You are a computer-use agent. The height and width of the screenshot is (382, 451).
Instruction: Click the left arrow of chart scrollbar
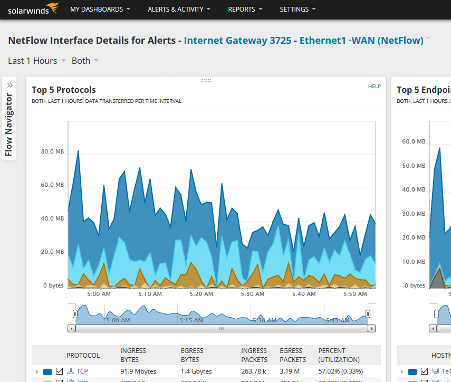pos(72,328)
